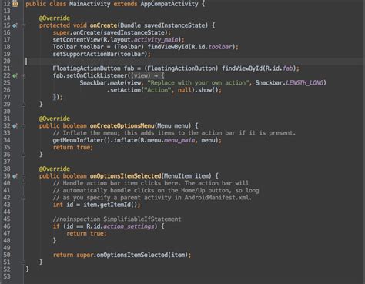Click the FloatingActionButton cast in parentheses

tap(181, 68)
